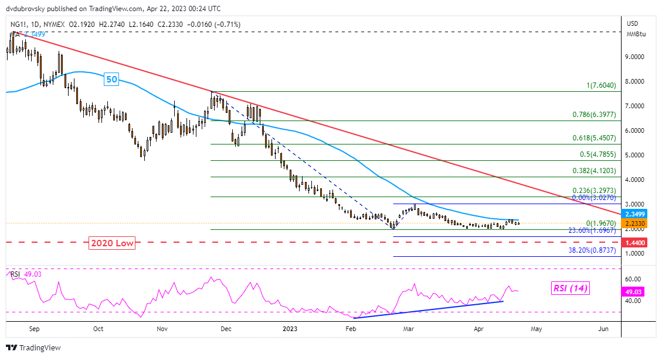
Task: Click the RSI 40.00 axis tick
Action: point(633,301)
